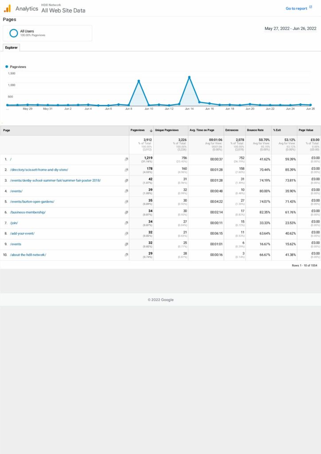
Task: Click open-page icon for /add-your-event/ row
Action: pyautogui.click(x=126, y=234)
